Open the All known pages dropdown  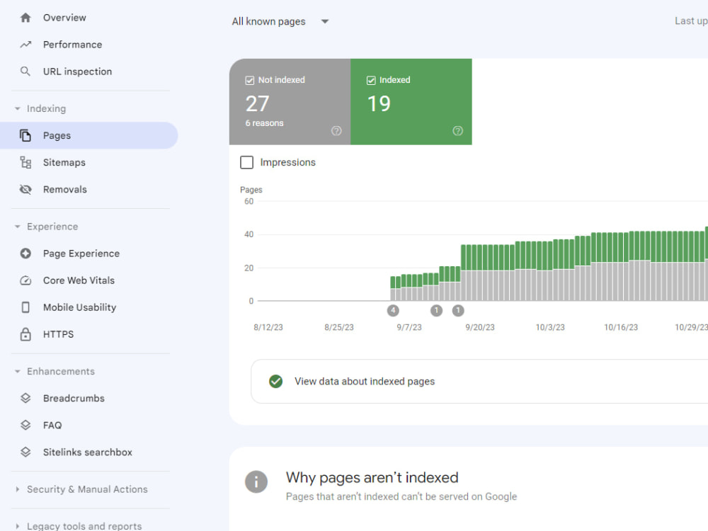coord(280,22)
